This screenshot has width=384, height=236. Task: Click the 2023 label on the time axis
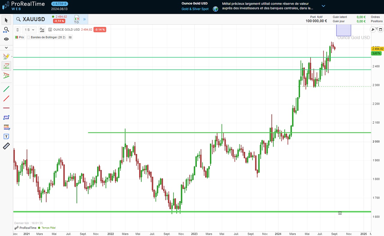pyautogui.click(x=194, y=234)
